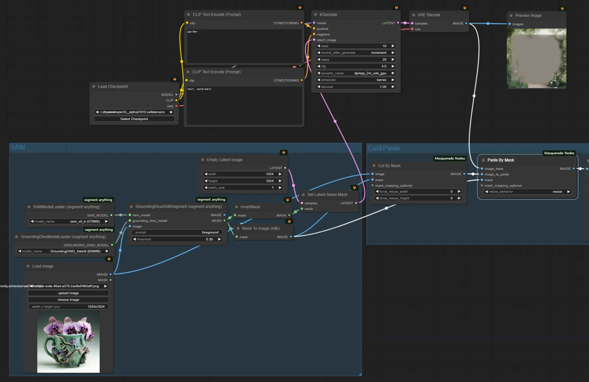Decrease Empty Latent height with the left arrow

pos(206,181)
